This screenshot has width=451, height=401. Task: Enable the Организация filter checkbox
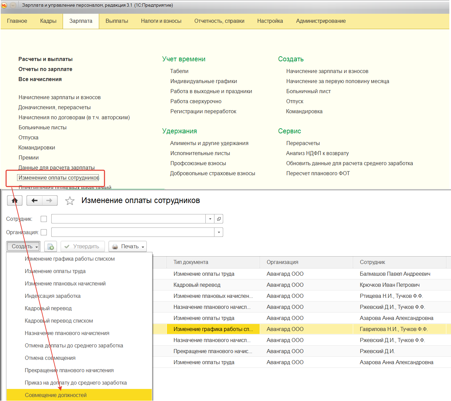pos(44,232)
